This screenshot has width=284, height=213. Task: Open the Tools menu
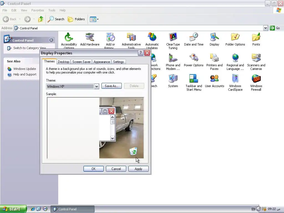pyautogui.click(x=52, y=10)
